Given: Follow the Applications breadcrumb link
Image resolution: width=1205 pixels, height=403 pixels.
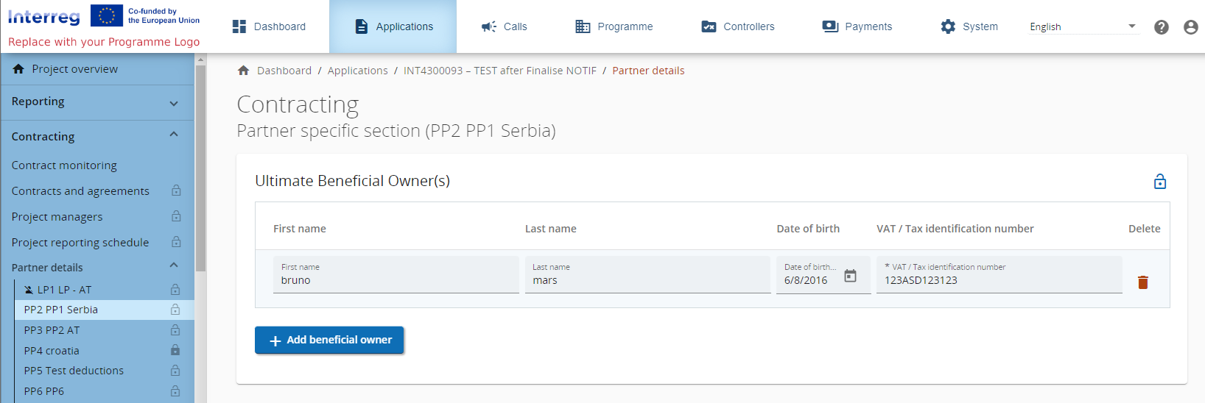Looking at the screenshot, I should click(357, 71).
